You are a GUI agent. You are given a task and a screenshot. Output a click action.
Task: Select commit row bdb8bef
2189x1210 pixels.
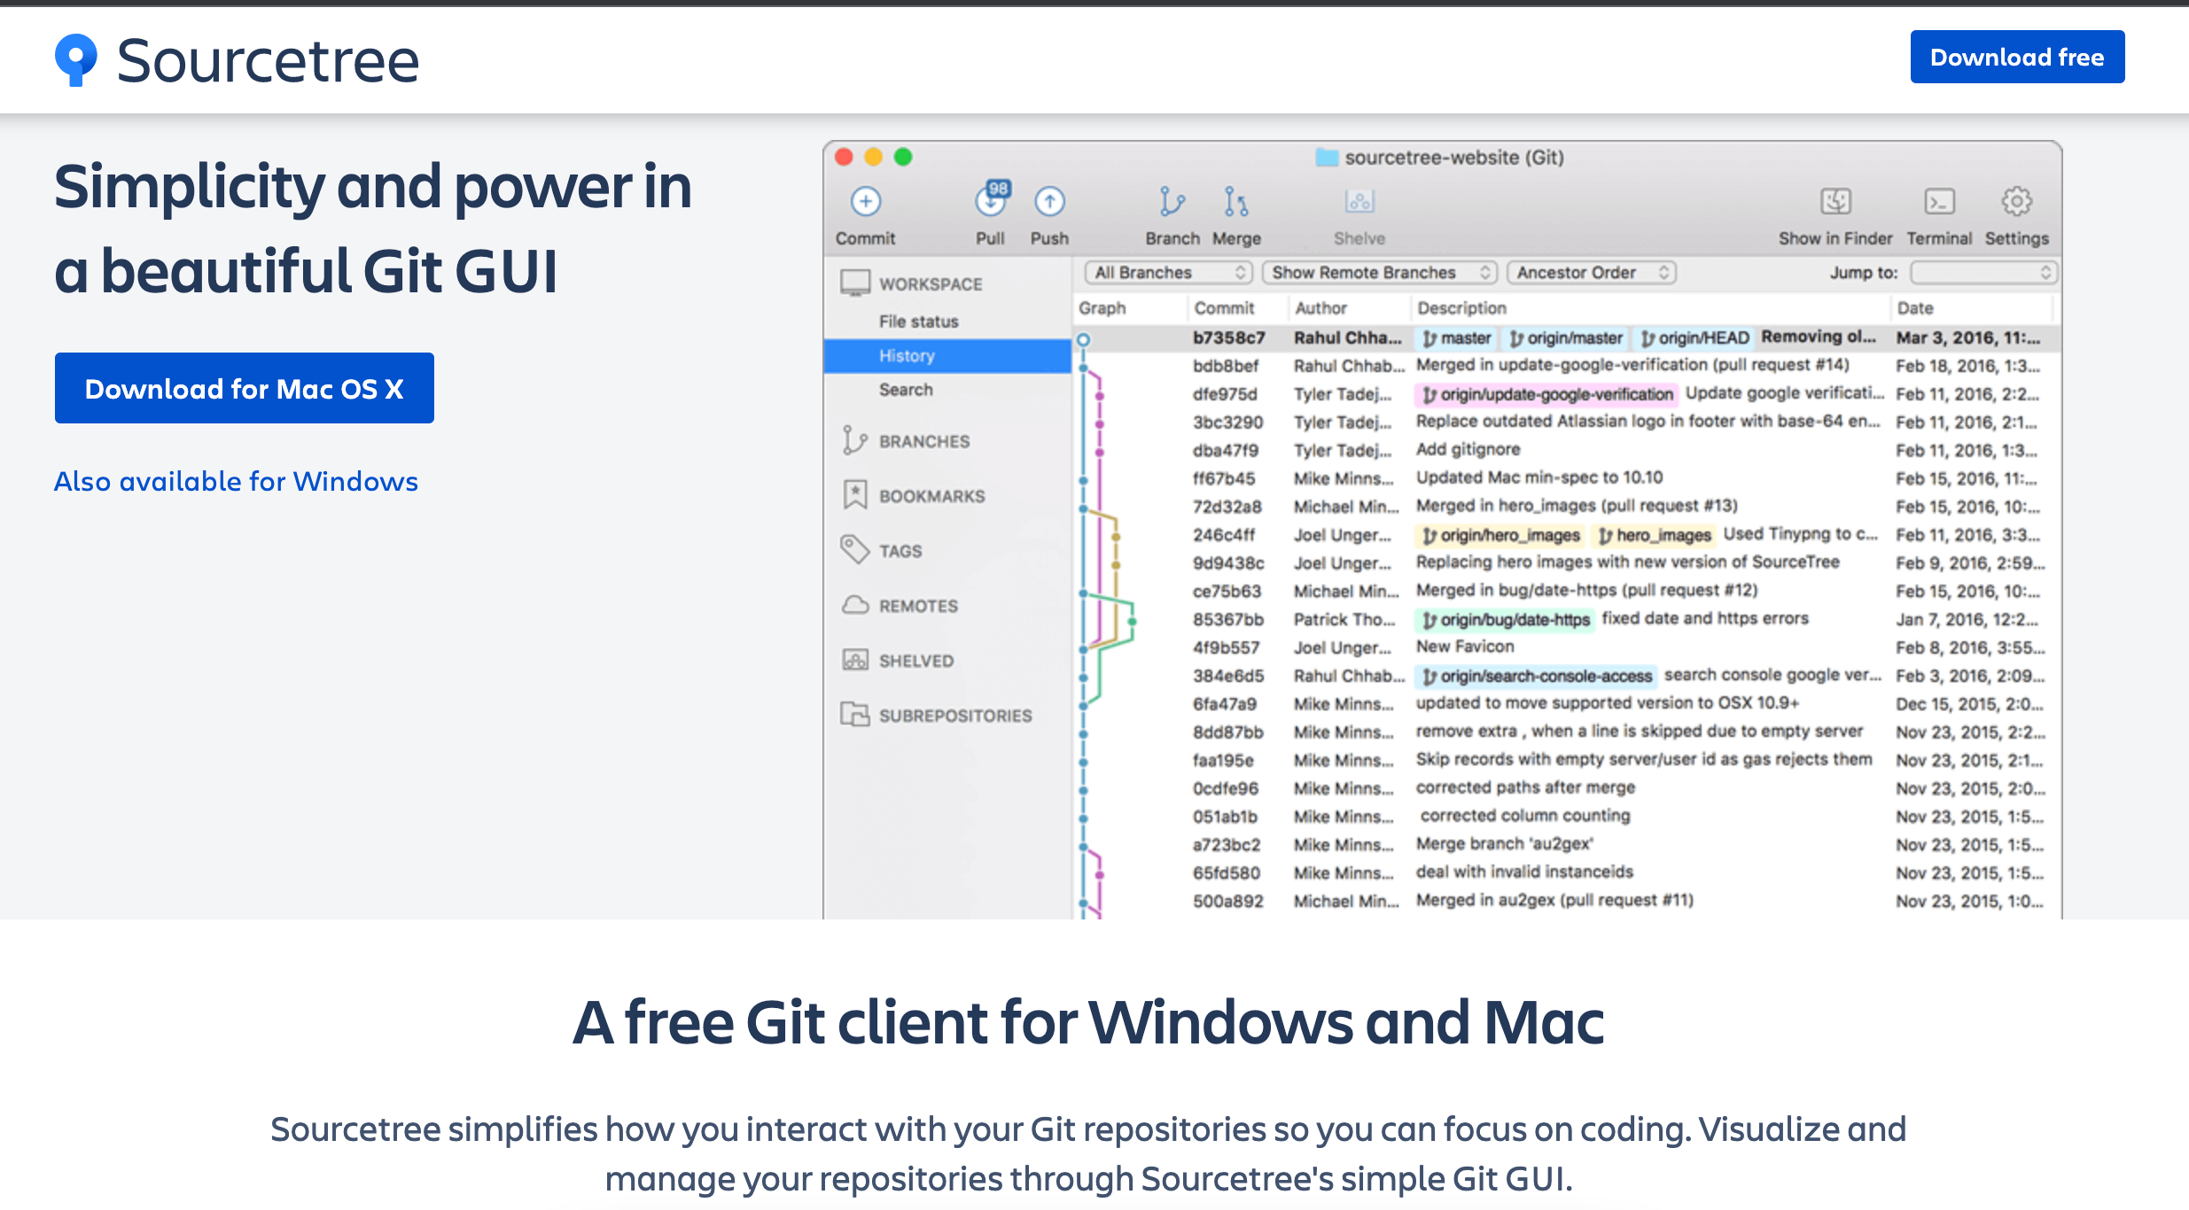click(x=1567, y=366)
